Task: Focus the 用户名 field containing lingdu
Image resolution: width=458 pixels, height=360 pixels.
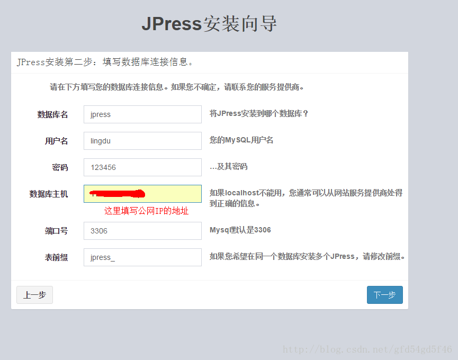Action: [142, 141]
